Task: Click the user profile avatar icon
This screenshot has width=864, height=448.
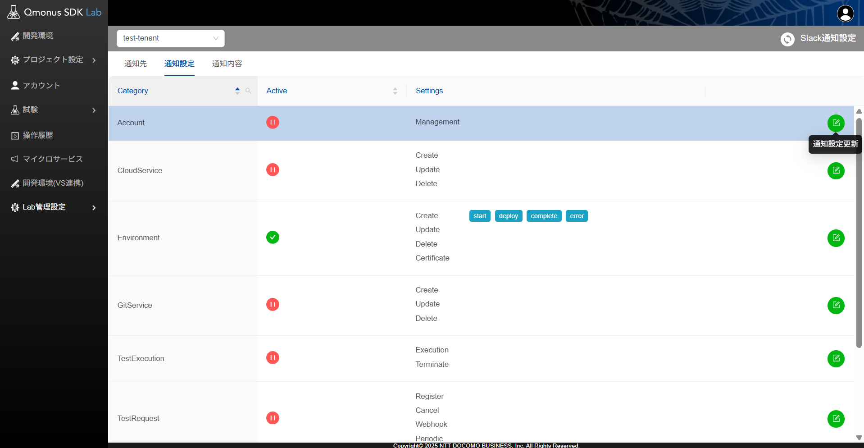Action: [x=845, y=13]
